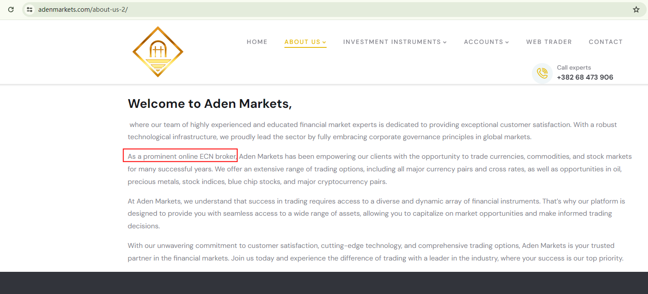Click the Call experts label
The height and width of the screenshot is (294, 648).
574,67
